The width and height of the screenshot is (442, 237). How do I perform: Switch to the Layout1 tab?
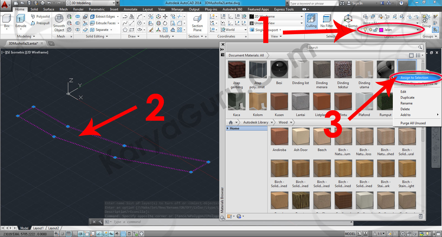(x=38, y=228)
